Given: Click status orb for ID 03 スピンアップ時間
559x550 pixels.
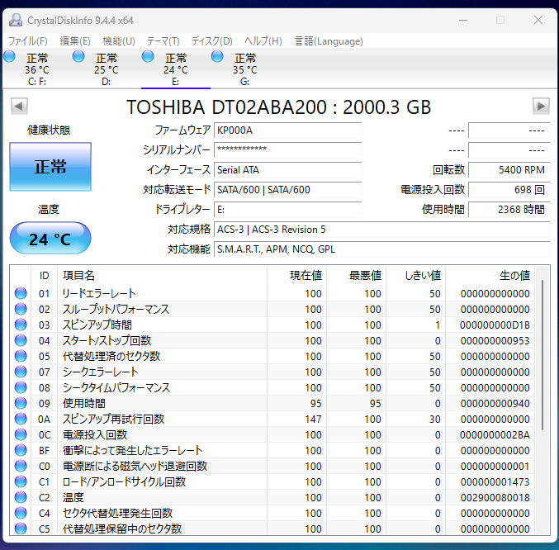Looking at the screenshot, I should (x=21, y=325).
